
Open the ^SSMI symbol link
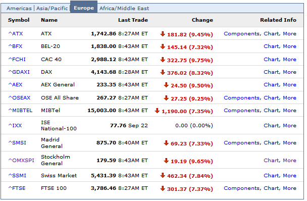pyautogui.click(x=17, y=176)
